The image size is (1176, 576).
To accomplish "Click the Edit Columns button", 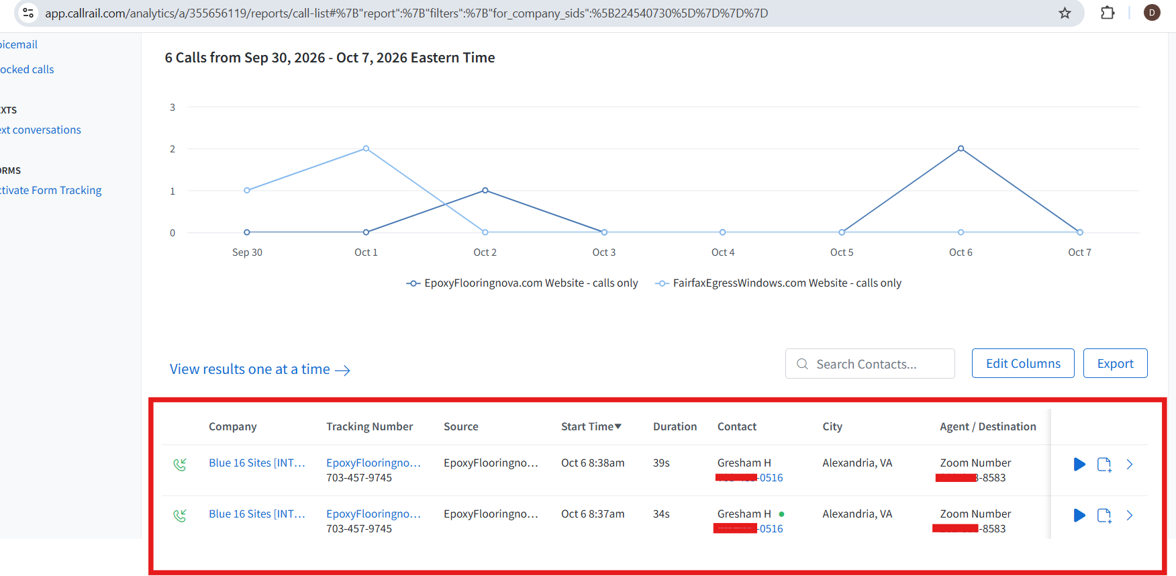I will [x=1023, y=363].
